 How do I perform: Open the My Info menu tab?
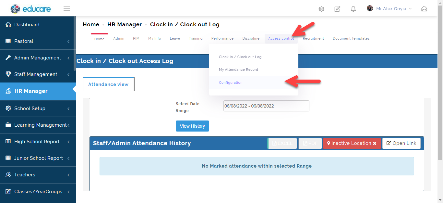pos(155,38)
